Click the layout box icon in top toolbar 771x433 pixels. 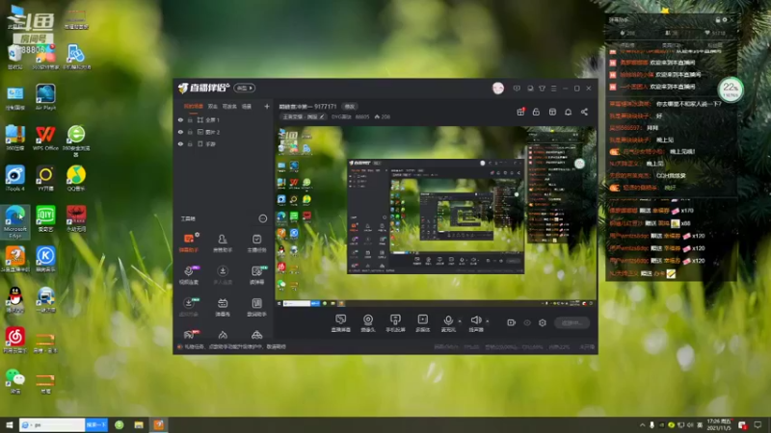(x=552, y=112)
